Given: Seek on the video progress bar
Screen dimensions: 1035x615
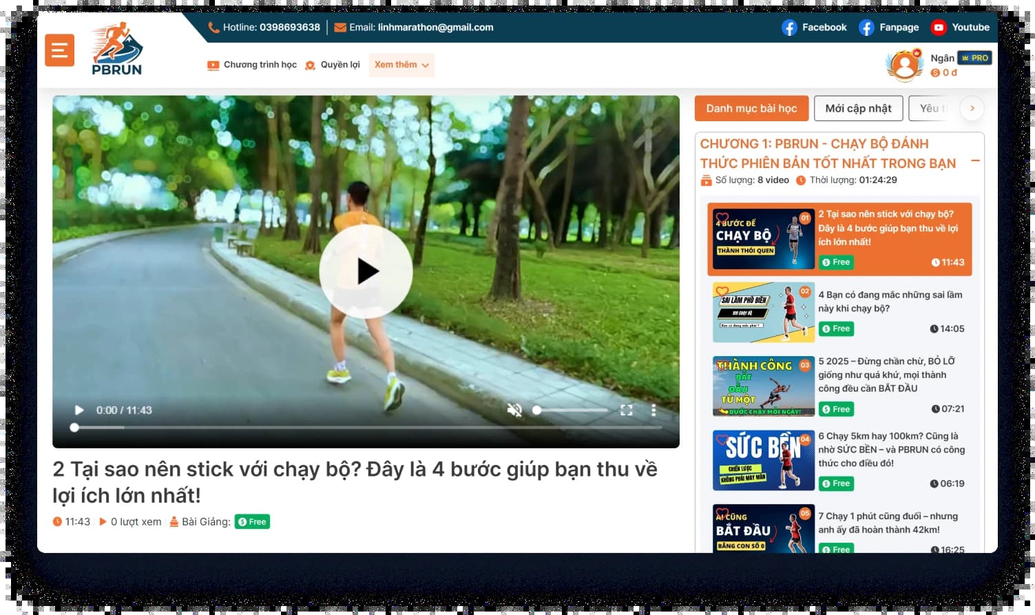Looking at the screenshot, I should tap(367, 428).
